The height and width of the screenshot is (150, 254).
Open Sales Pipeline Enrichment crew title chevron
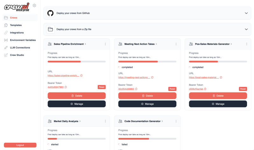tap(86, 44)
